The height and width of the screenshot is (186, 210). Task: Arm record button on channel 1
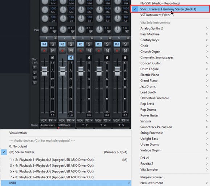[44, 51]
